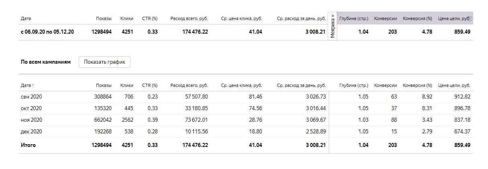Sort monthly table by Расход всего header

(189, 85)
